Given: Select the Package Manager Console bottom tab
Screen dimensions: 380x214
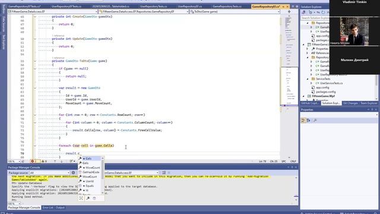Looking at the screenshot, I should (x=24, y=207).
